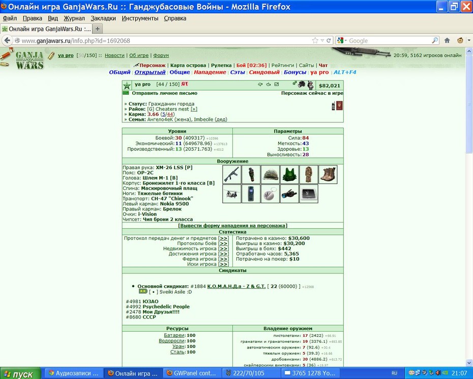Click the Уран resource link

click(x=179, y=347)
